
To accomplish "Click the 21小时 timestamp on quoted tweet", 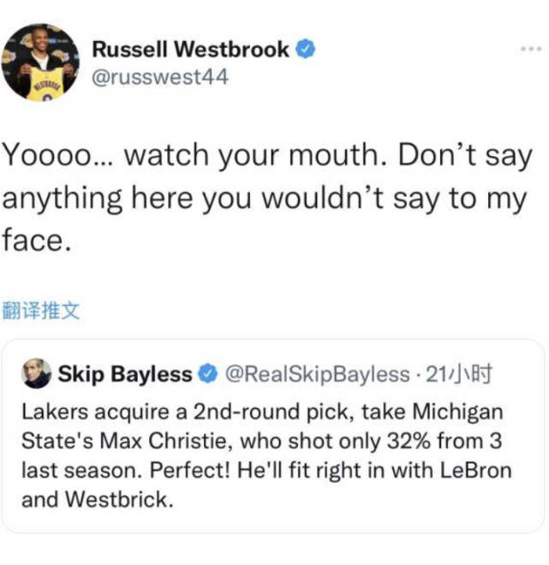I will [x=458, y=374].
